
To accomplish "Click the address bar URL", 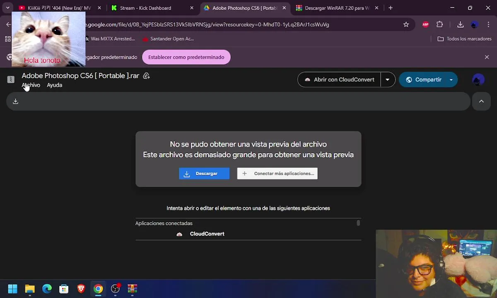I will tap(208, 24).
